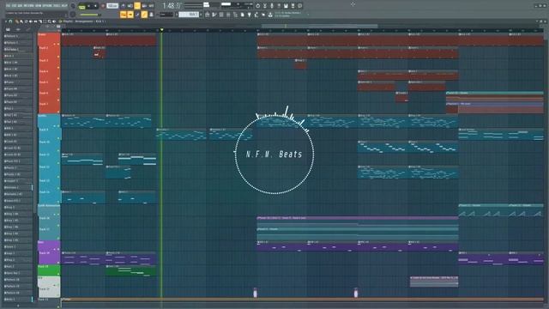Collapse the Synth Automation track group
549x309 pixels.
pos(55,215)
